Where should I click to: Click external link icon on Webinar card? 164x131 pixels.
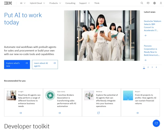pos(98,113)
